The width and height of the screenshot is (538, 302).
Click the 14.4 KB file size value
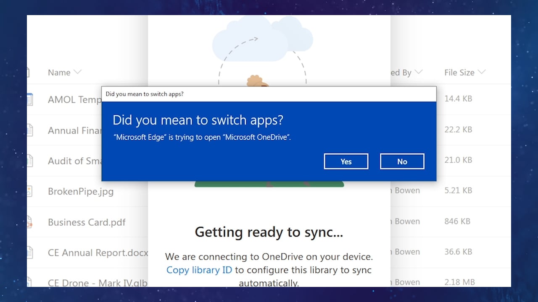pos(458,99)
